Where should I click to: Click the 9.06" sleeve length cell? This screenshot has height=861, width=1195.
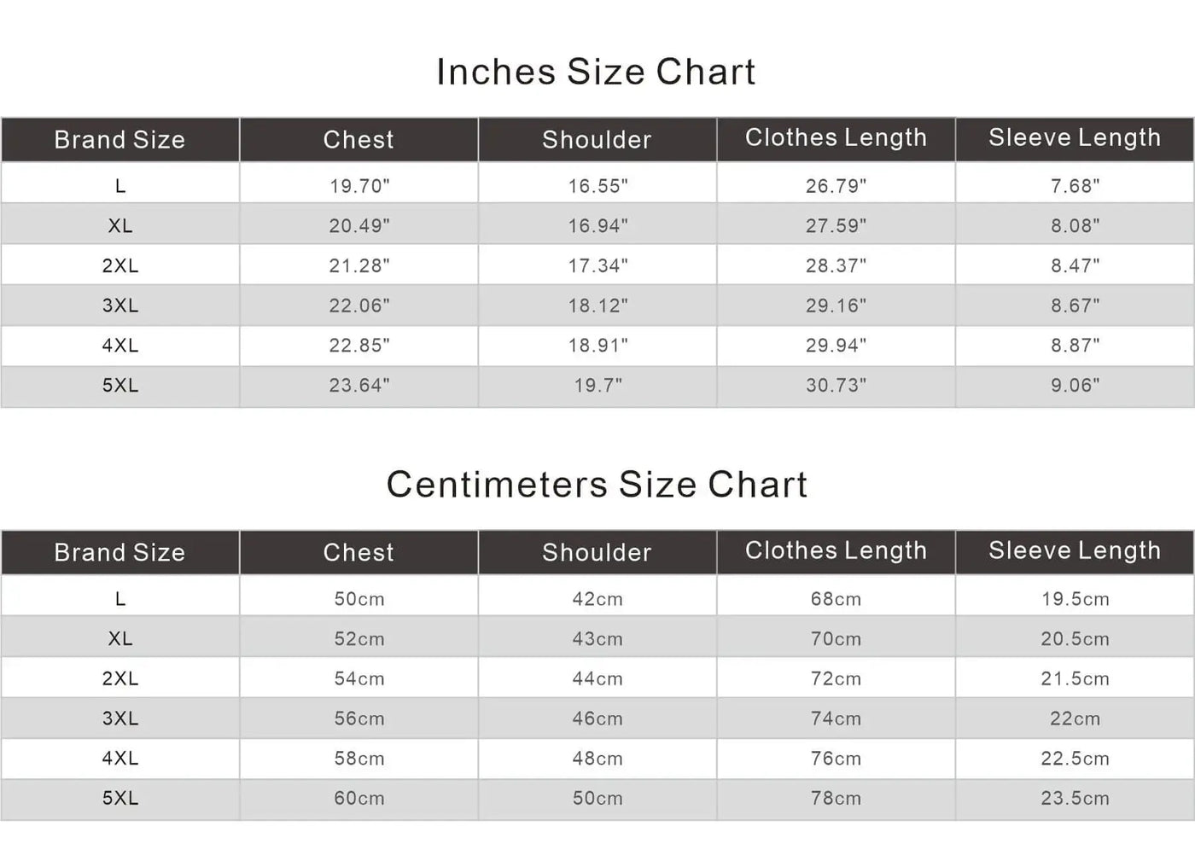pyautogui.click(x=1075, y=386)
